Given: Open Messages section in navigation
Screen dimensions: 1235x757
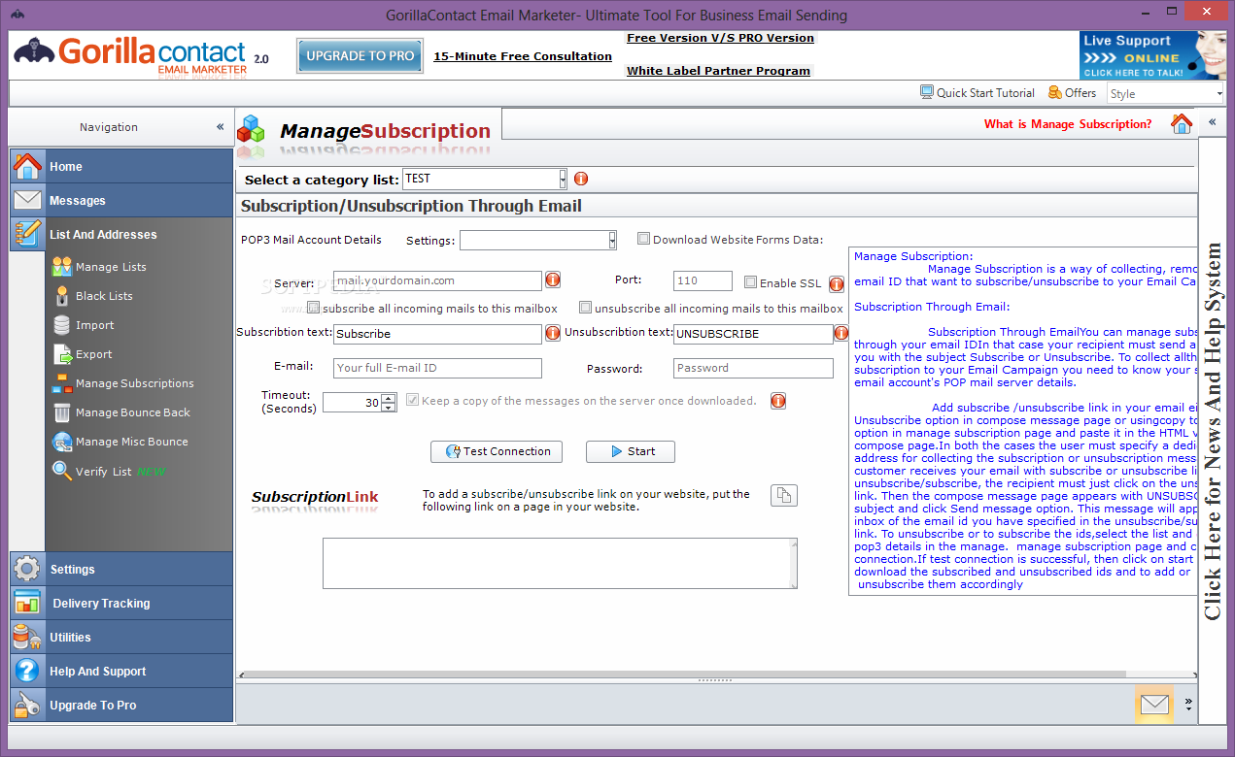Looking at the screenshot, I should point(121,200).
